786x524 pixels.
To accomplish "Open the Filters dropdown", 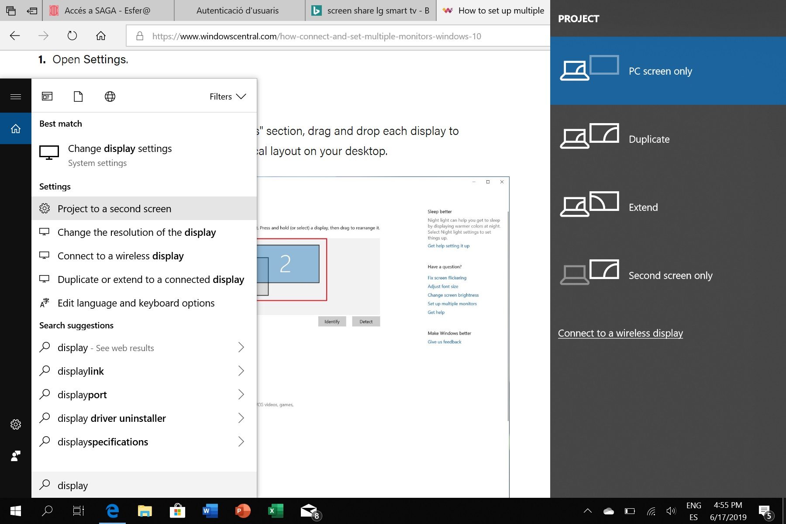I will [228, 97].
